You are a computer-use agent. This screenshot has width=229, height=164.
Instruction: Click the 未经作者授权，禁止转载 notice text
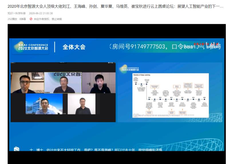pos(48,19)
